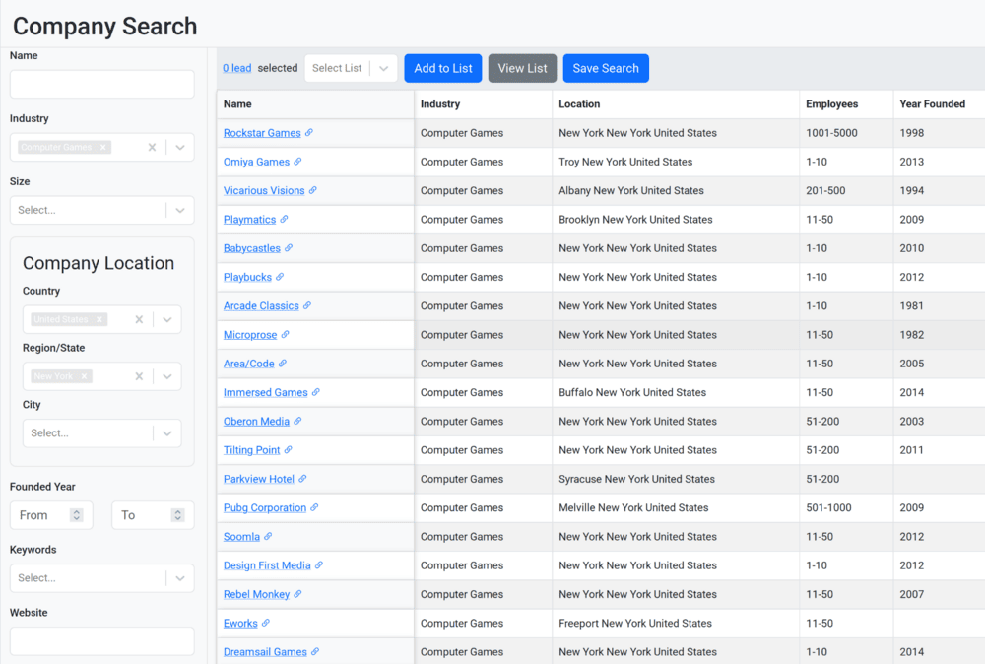The height and width of the screenshot is (664, 985).
Task: Click the Add to List button
Action: point(442,68)
